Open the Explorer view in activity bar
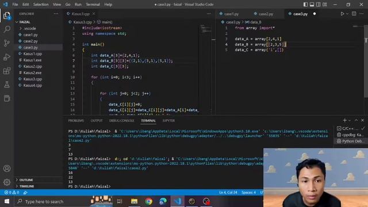368x207 pixels. coord(7,16)
